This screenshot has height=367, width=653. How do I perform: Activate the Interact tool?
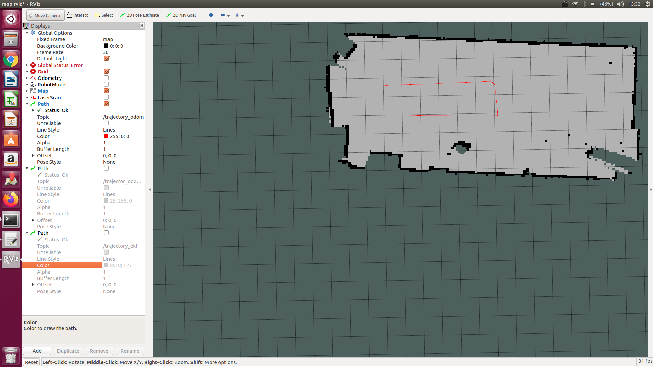(78, 15)
